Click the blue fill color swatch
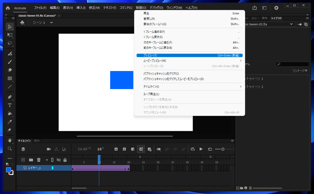Image resolution: width=314 pixels, height=194 pixels. pos(8,170)
